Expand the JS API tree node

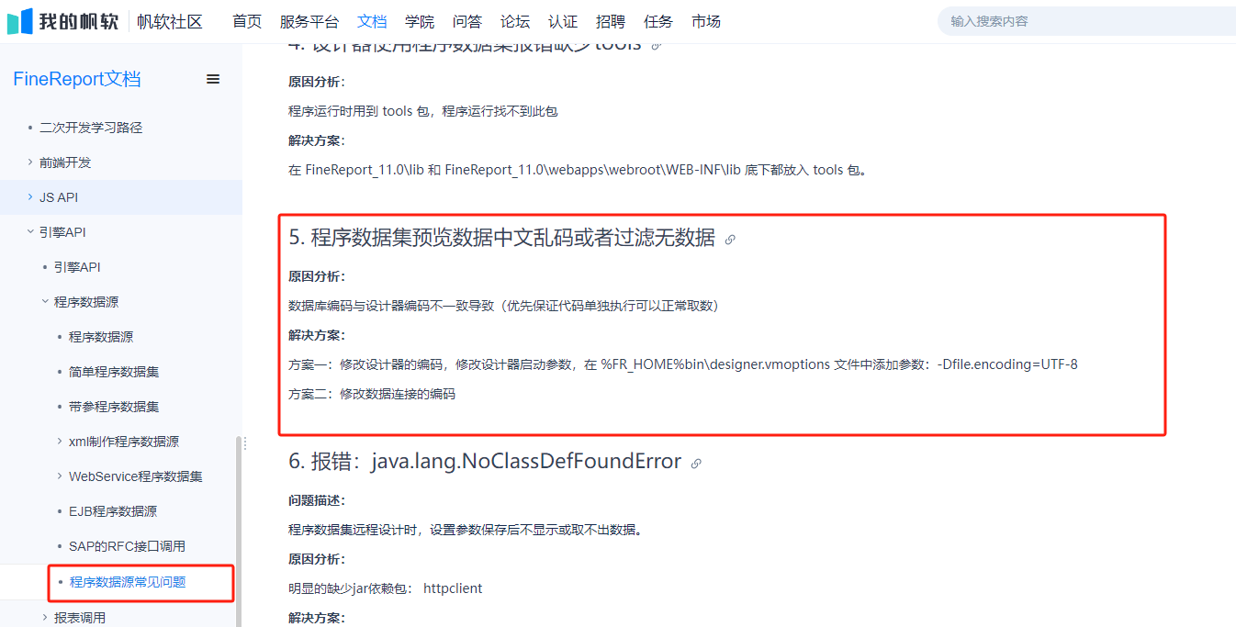[x=29, y=197]
